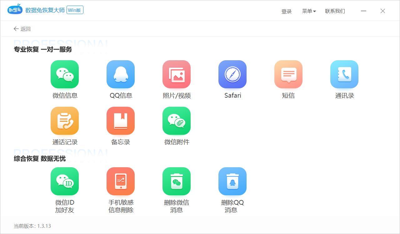Viewport: 400px width, 234px height.
Task: Open the 微信ID加好友 tool
Action: point(65,181)
